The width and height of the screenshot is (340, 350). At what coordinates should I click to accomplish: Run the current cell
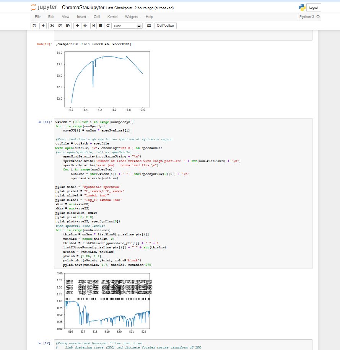point(93,26)
